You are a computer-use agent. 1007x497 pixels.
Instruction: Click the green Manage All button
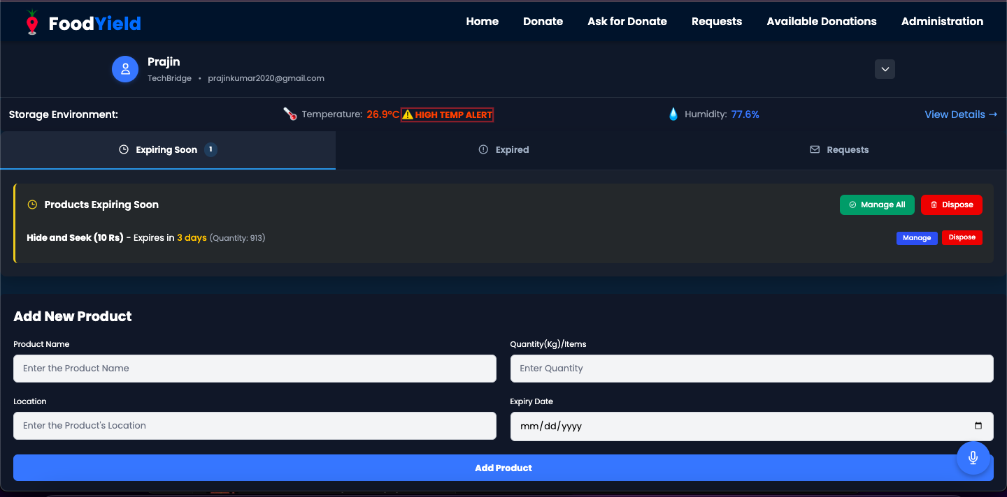click(877, 205)
